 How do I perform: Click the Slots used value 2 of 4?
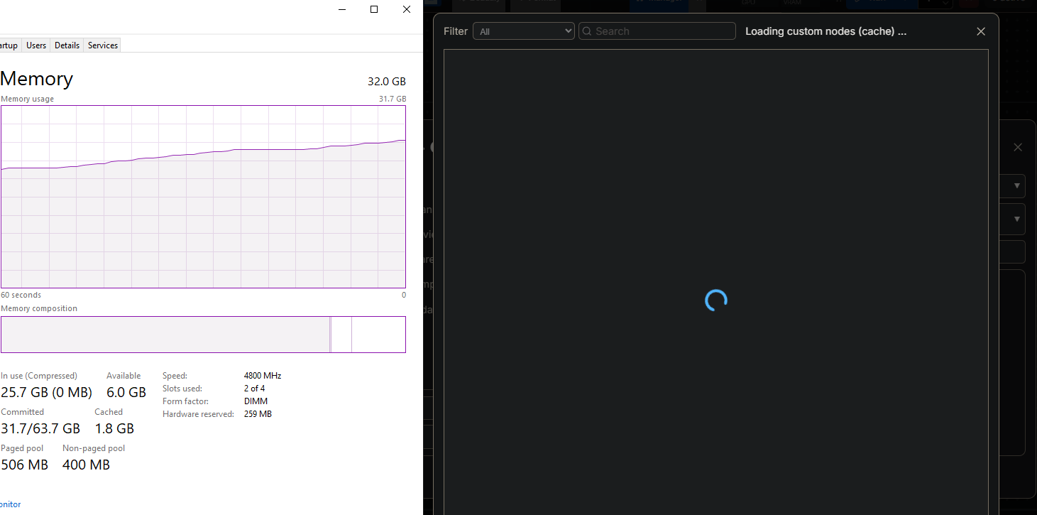(254, 389)
